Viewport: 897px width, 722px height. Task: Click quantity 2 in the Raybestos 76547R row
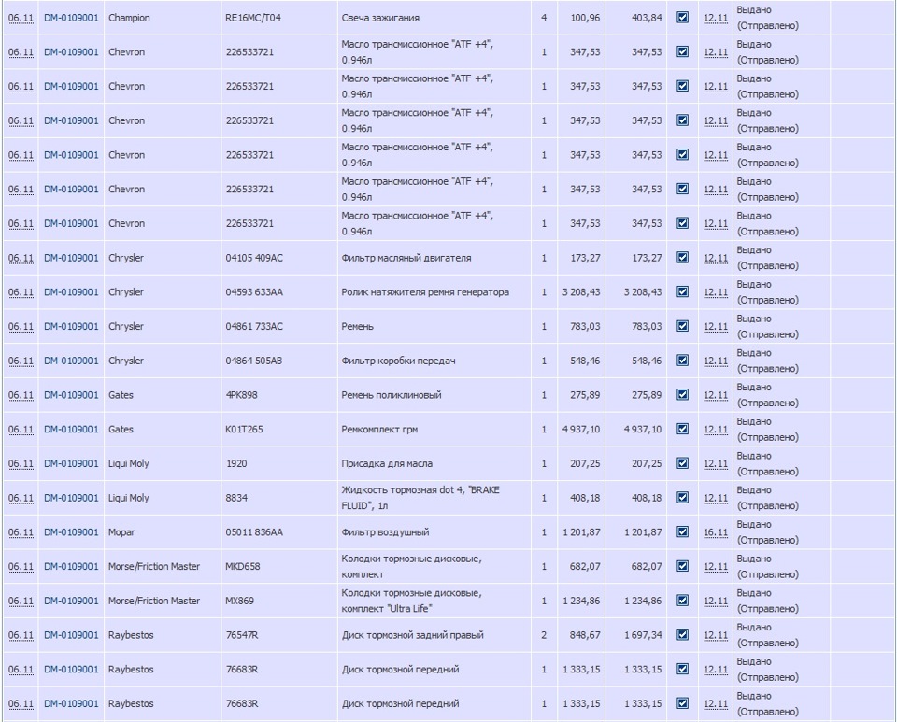pos(544,635)
